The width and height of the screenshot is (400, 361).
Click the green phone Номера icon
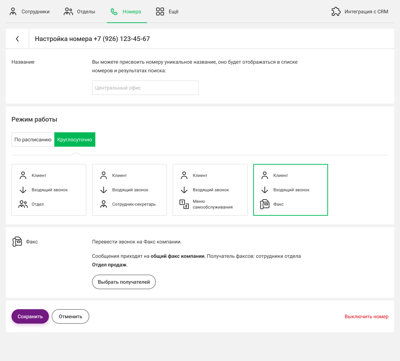[114, 12]
